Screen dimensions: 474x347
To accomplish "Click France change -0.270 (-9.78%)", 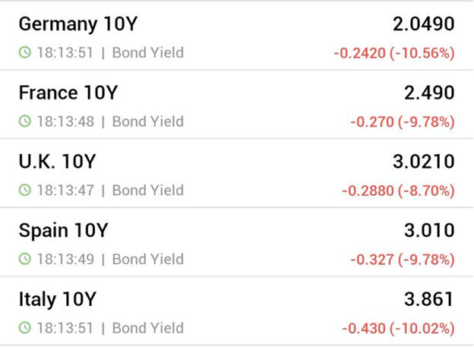I will click(403, 122).
